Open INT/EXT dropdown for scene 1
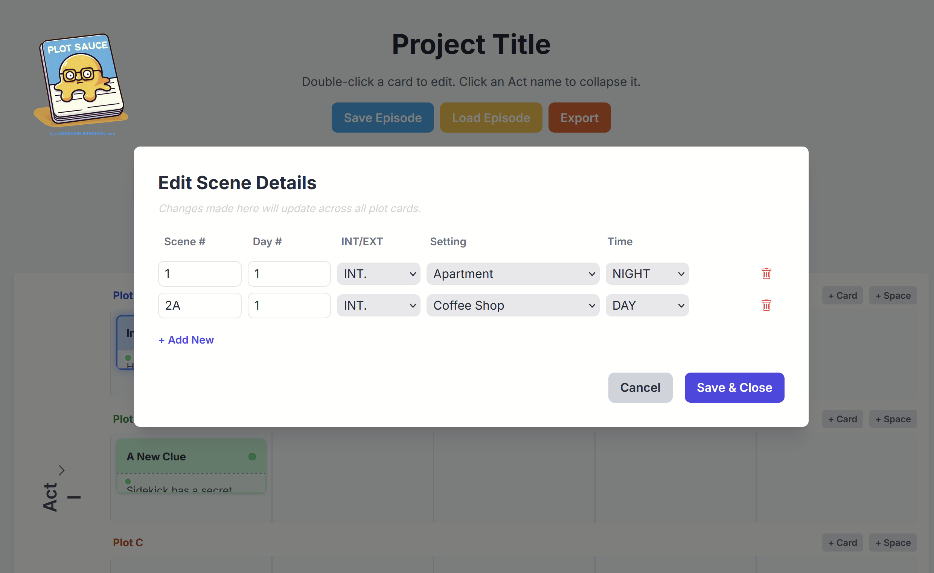 [378, 274]
